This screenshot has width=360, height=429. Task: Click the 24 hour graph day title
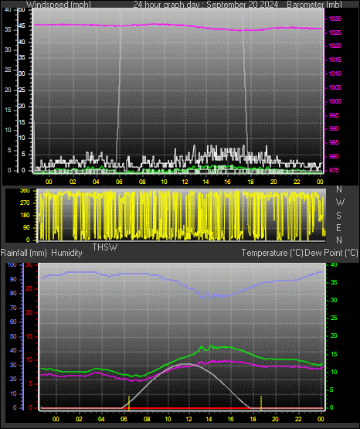[x=205, y=5]
